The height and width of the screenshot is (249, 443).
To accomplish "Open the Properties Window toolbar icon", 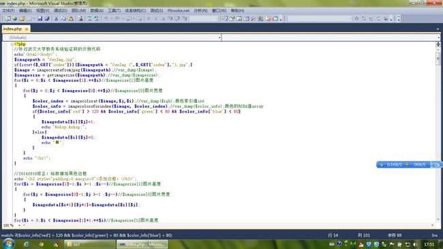I will point(232,18).
